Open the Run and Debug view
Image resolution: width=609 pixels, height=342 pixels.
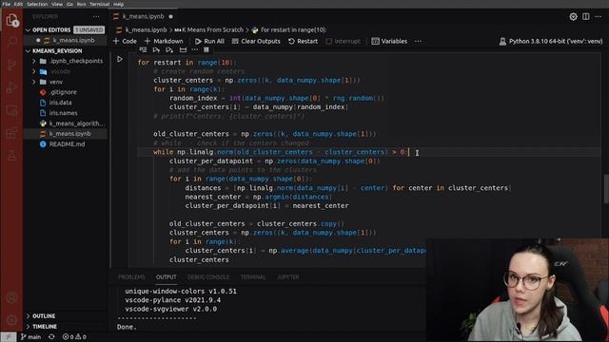click(x=11, y=87)
